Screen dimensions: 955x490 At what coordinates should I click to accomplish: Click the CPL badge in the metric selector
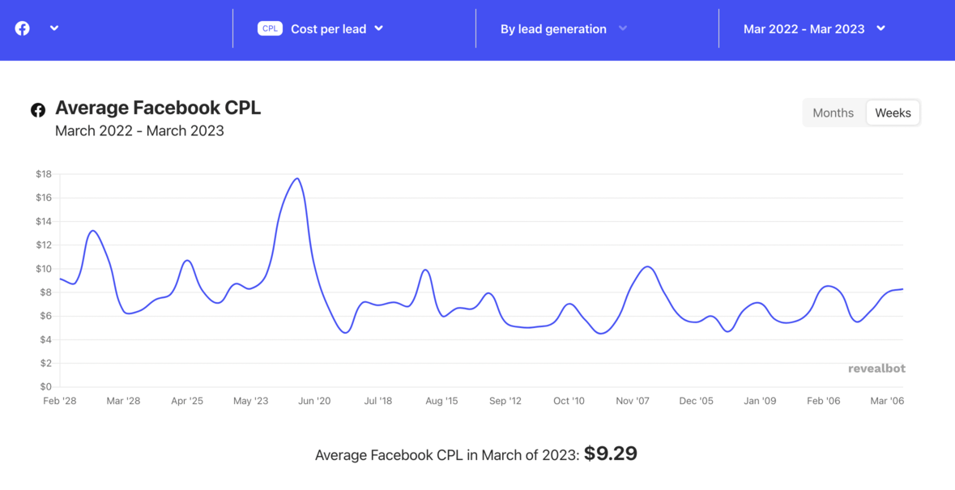click(269, 28)
